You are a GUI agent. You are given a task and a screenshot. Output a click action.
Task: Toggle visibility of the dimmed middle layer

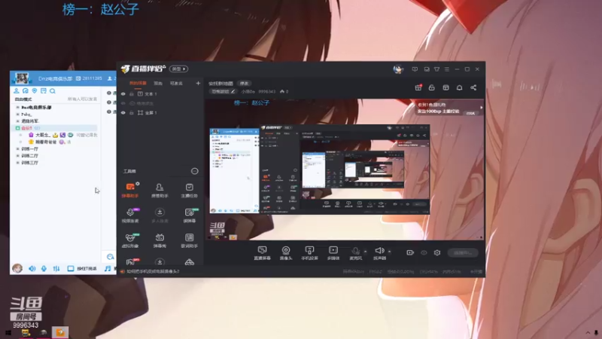(x=123, y=103)
